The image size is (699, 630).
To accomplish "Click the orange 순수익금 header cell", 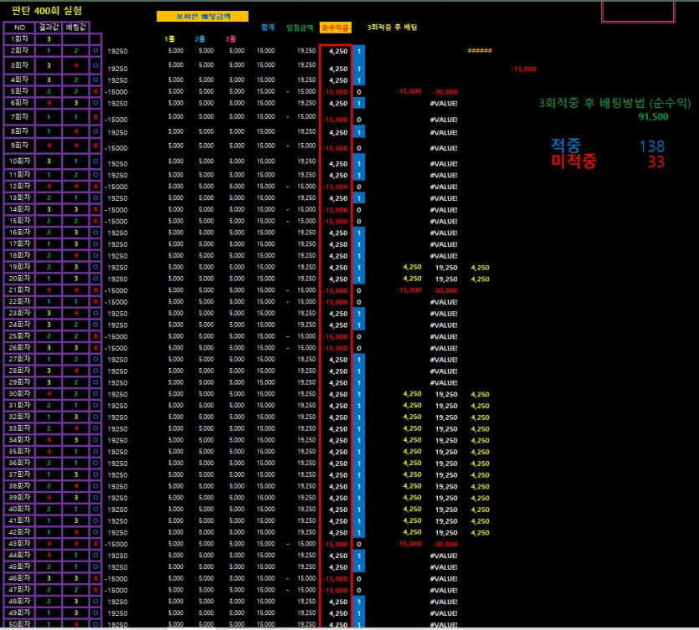I will pos(335,28).
